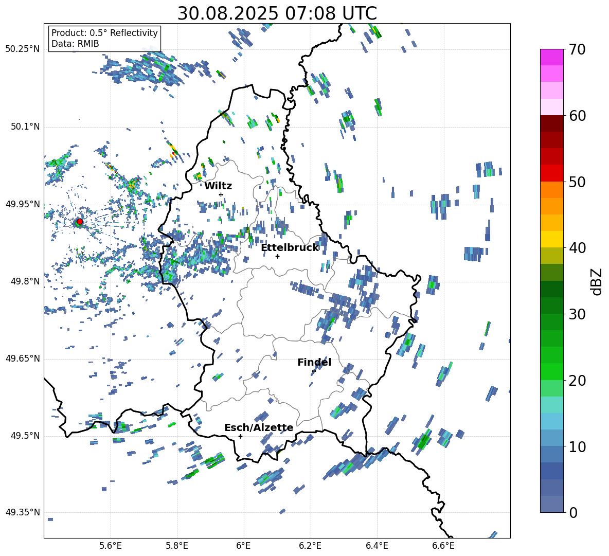Pick the bright red colorbar segment above 50
Viewport: 609px width, 556px height.
[x=551, y=173]
